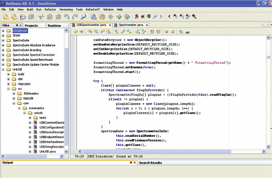The image size is (272, 178).
Task: Click the editor Find Selection magnifier icon
Action: [x=96, y=32]
